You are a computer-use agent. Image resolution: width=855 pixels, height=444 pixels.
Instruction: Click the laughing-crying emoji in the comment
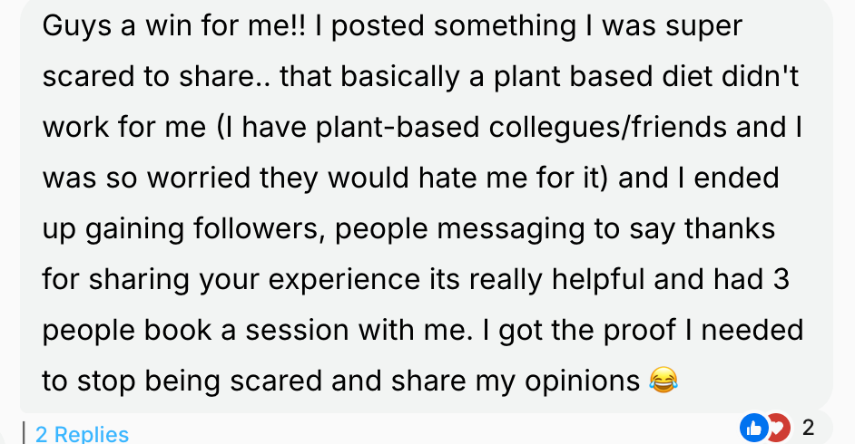[663, 381]
